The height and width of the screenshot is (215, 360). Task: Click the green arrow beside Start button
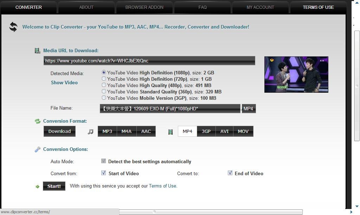pos(38,186)
